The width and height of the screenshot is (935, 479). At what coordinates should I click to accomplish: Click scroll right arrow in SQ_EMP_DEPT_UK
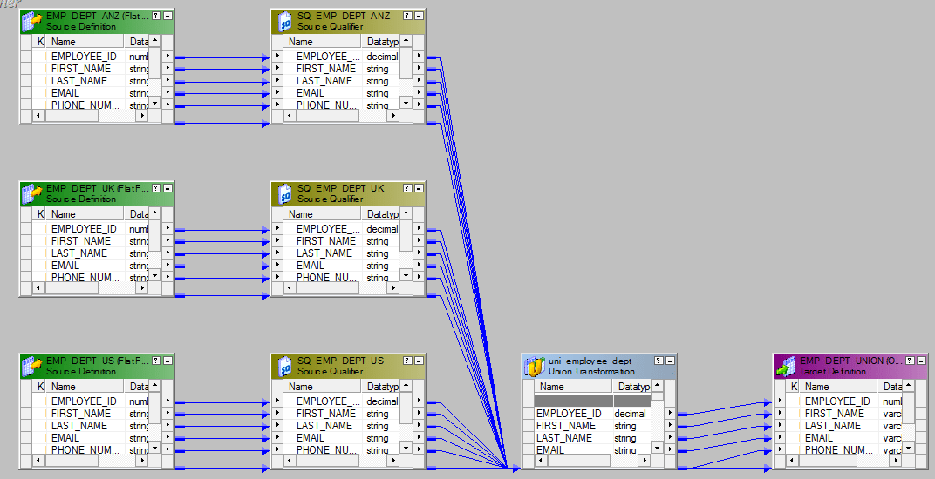[x=393, y=287]
